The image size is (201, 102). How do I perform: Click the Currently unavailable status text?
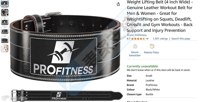(x=142, y=66)
